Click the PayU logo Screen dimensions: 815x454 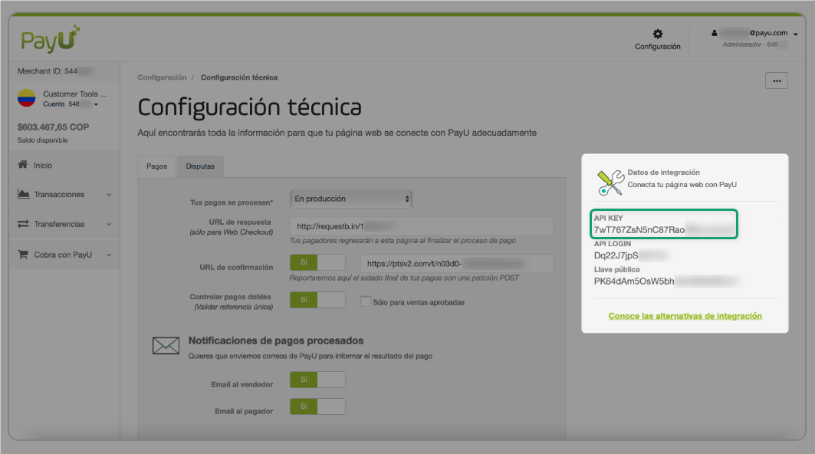pos(50,39)
